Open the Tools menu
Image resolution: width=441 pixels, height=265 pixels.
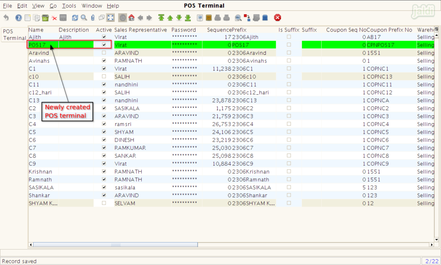point(69,6)
